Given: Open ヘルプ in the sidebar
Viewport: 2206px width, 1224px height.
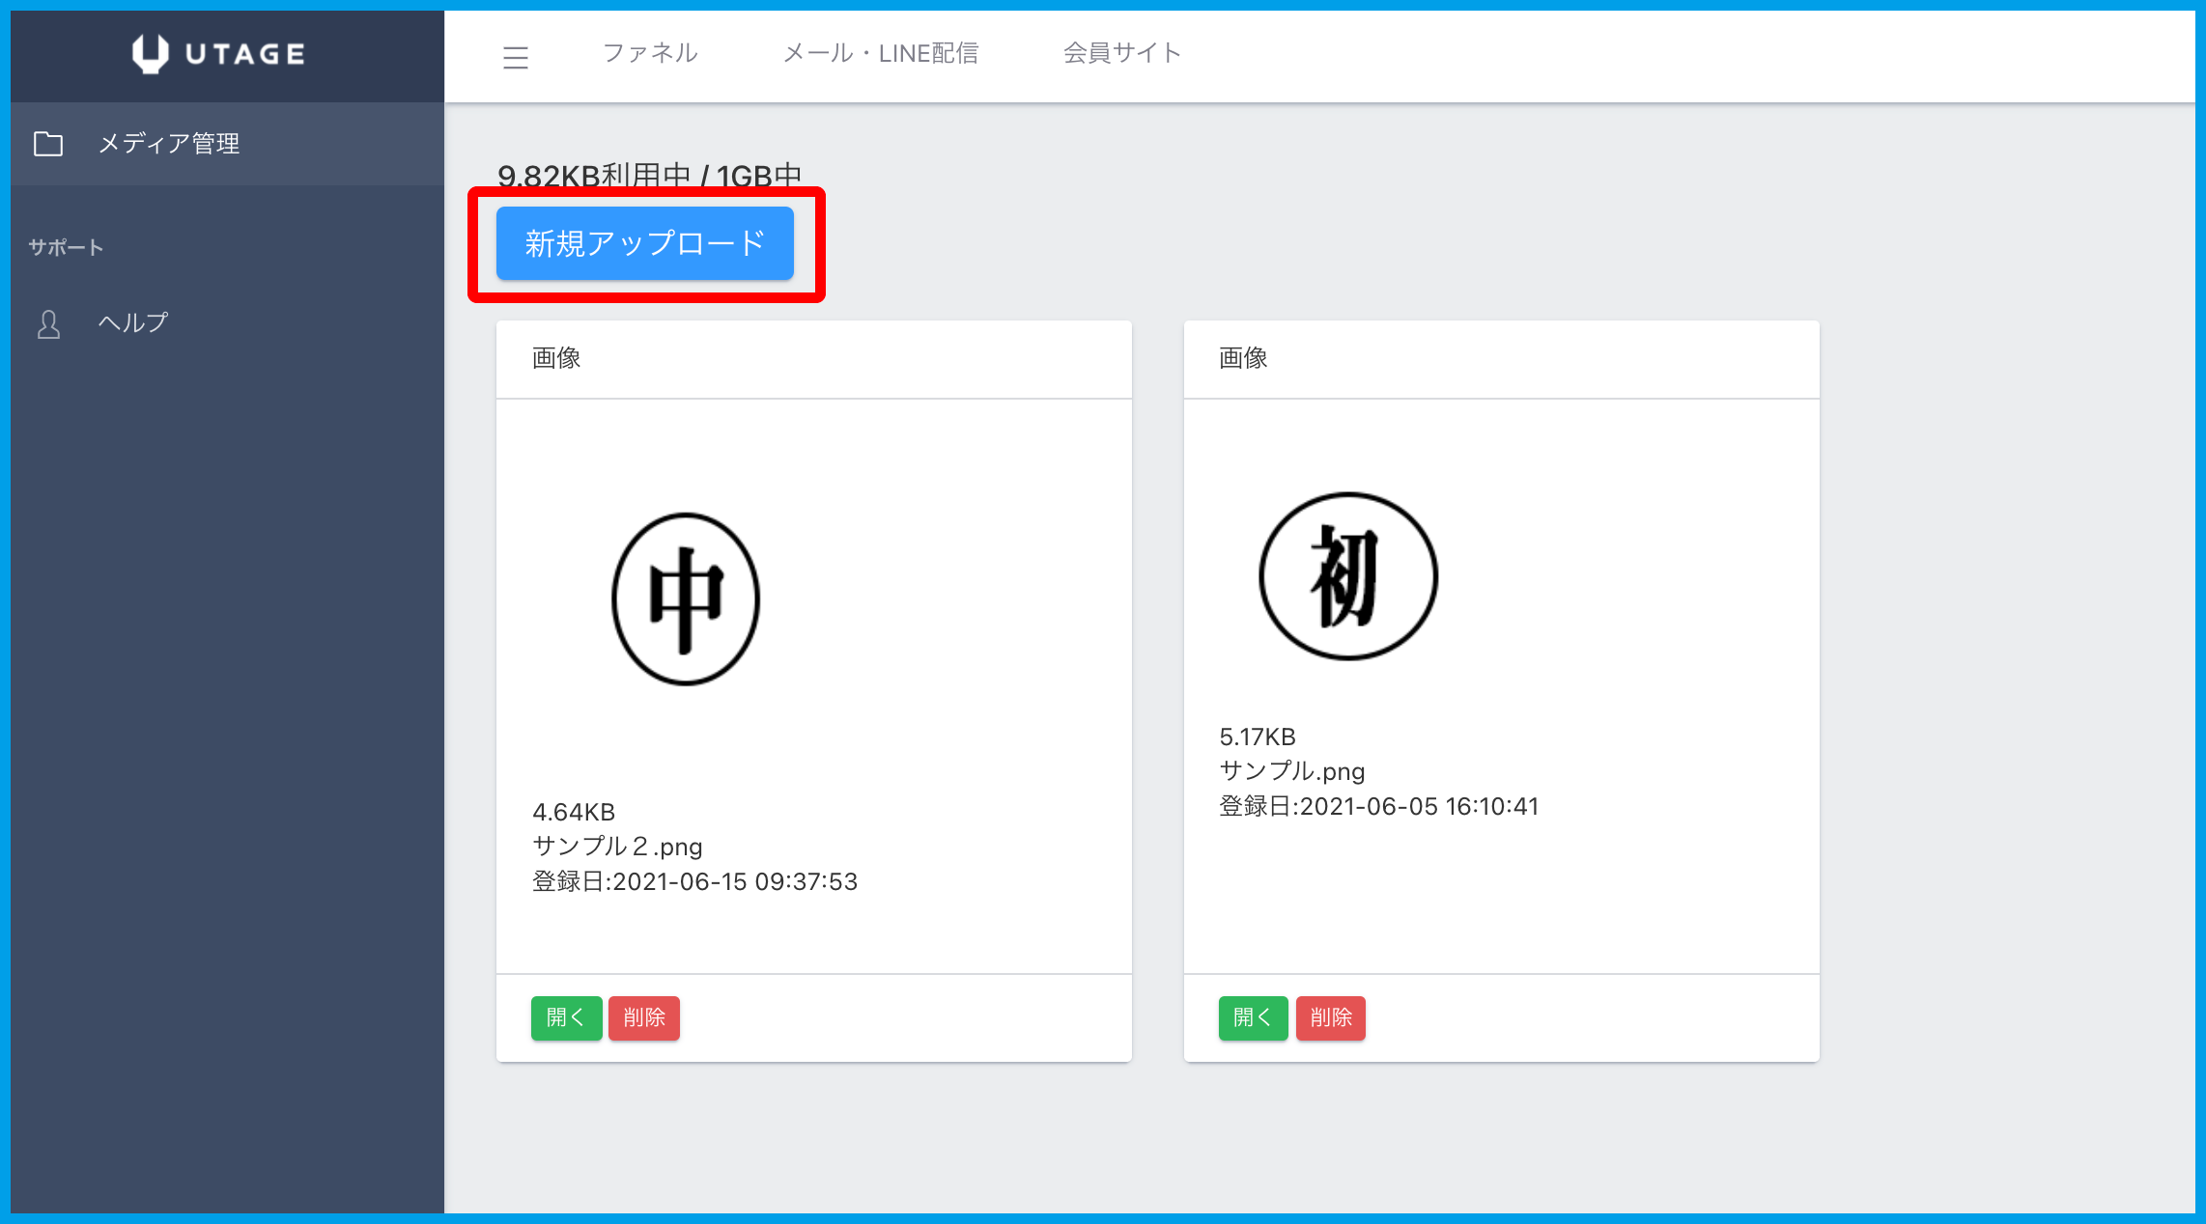Looking at the screenshot, I should coord(133,322).
